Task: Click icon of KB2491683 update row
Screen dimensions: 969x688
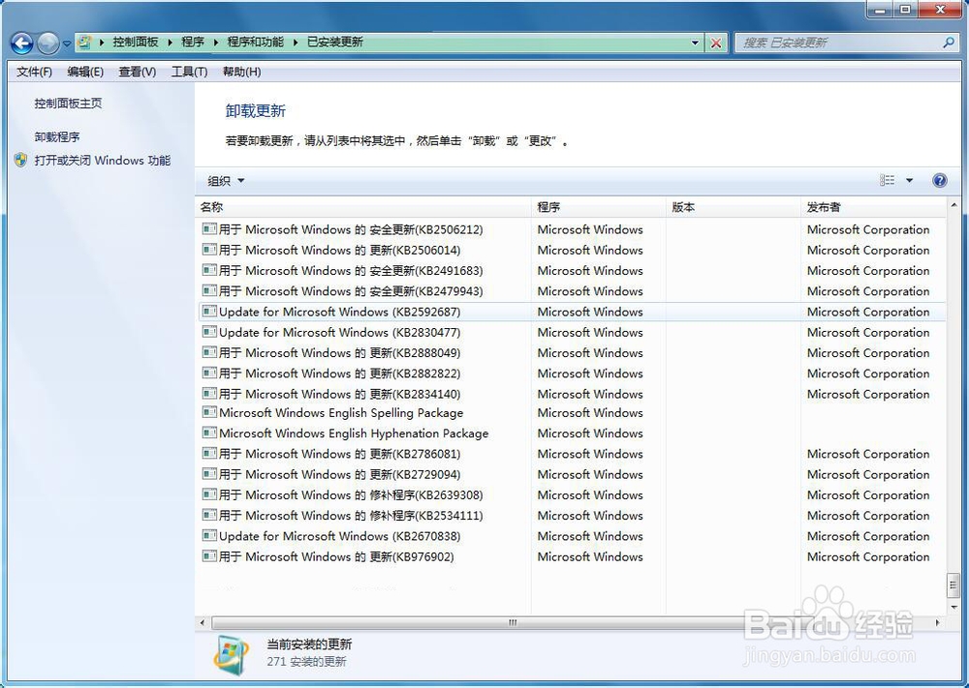Action: point(209,270)
